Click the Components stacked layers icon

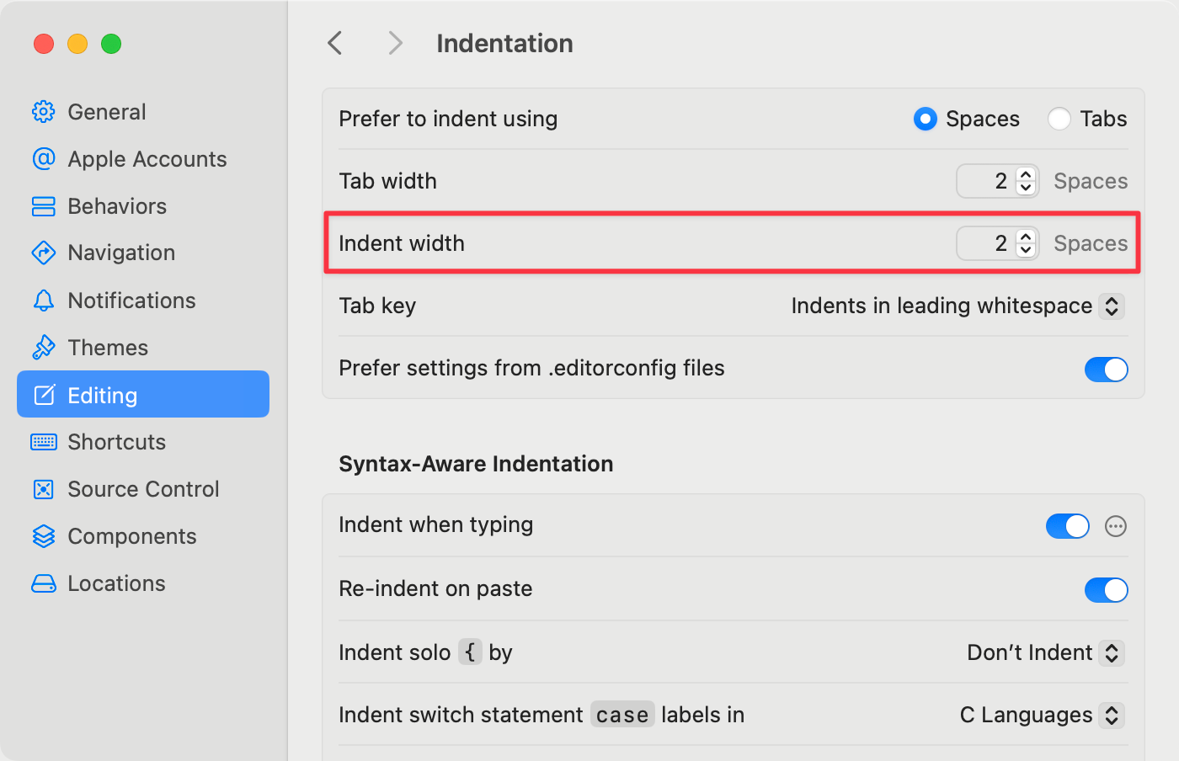[x=44, y=536]
